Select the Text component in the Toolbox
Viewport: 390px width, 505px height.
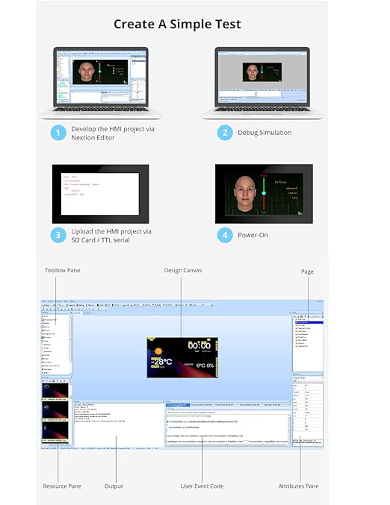[x=45, y=316]
